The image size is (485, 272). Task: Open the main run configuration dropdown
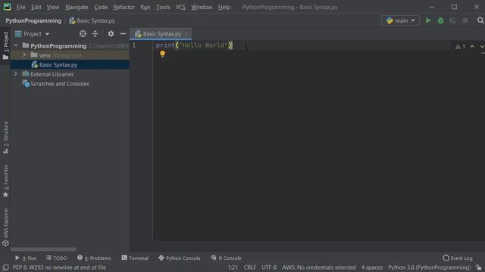pos(401,20)
